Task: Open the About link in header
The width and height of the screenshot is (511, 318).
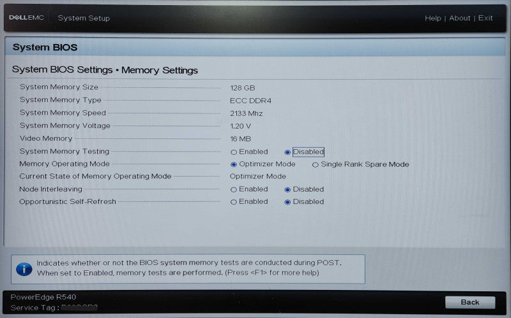Action: (x=459, y=18)
